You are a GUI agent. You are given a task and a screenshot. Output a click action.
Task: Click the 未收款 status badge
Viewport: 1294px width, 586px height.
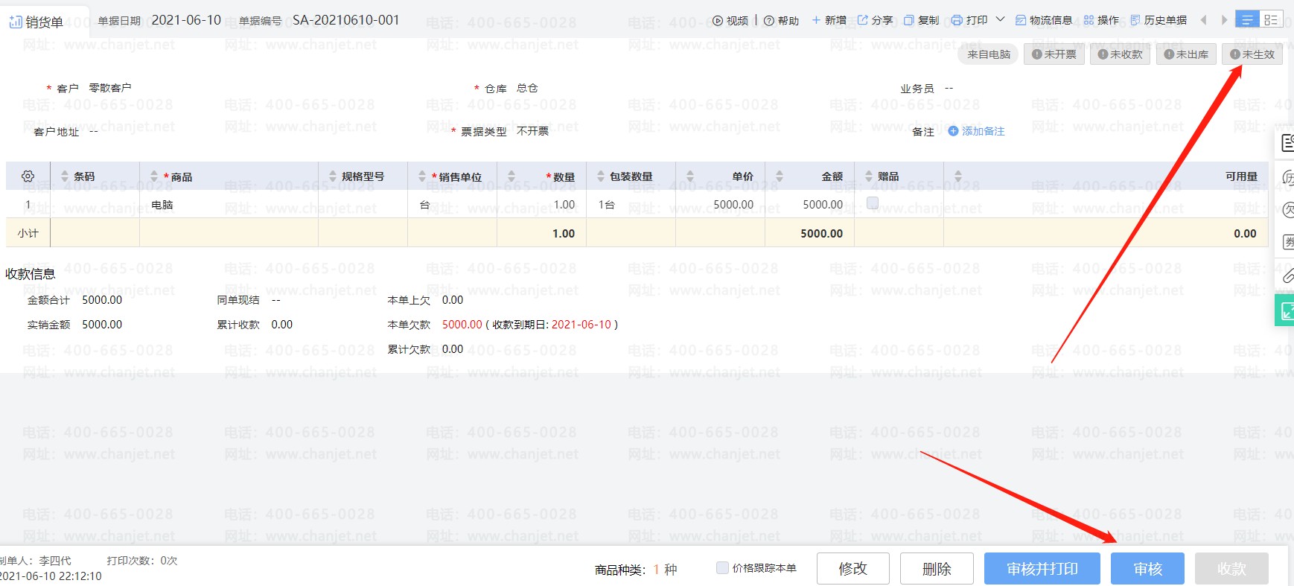pyautogui.click(x=1121, y=54)
